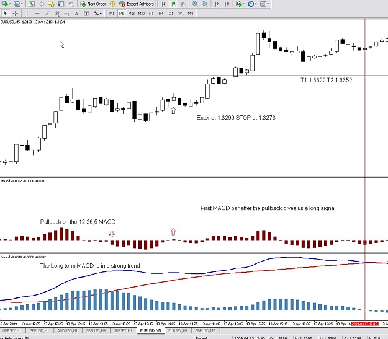Image resolution: width=388 pixels, height=339 pixels.
Task: Switch to the EURUSD,M5 chart tab
Action: pyautogui.click(x=150, y=330)
